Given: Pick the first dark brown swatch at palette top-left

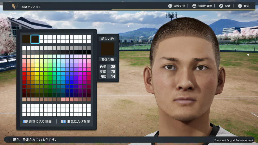Looking at the screenshot, I should pos(26,39).
